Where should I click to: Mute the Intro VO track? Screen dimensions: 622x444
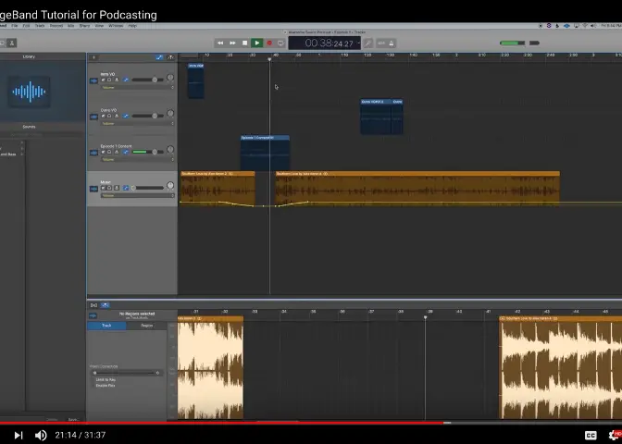(x=103, y=80)
